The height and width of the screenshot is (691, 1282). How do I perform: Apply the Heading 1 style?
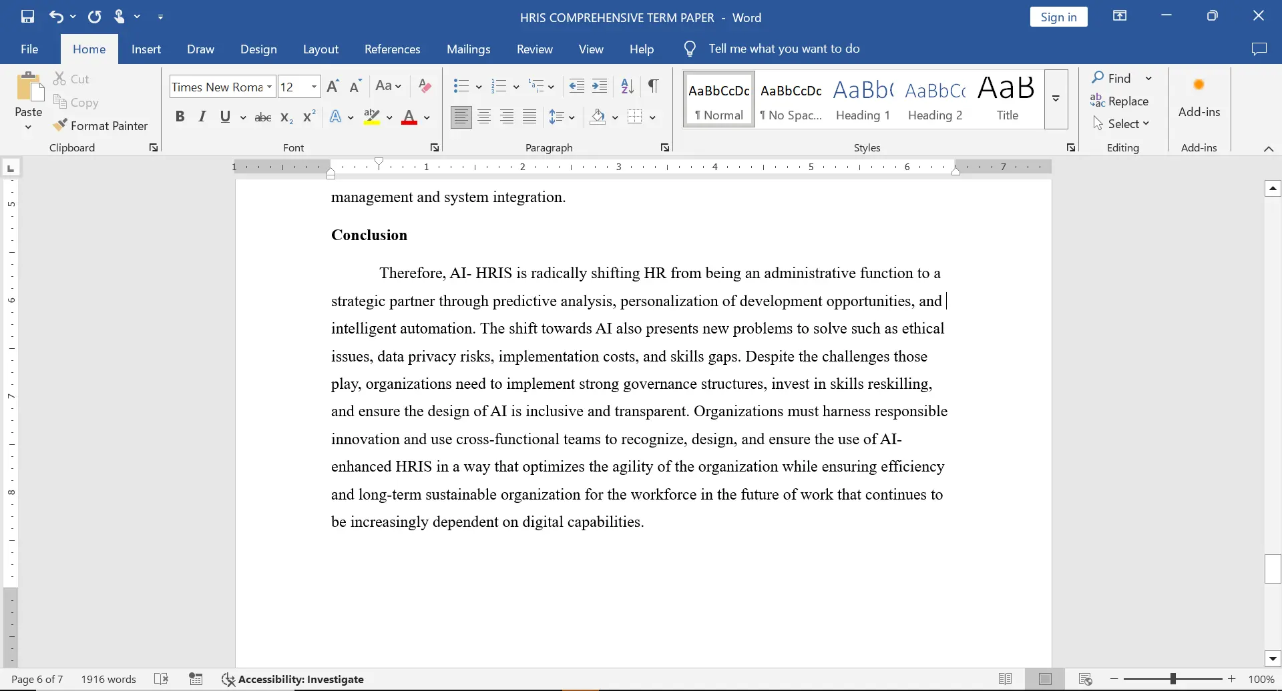coord(863,99)
